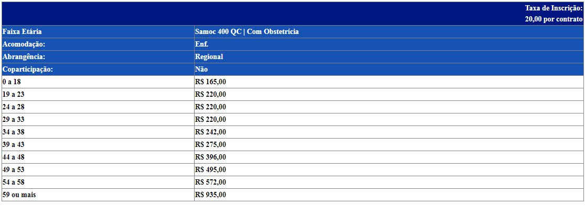585x206 pixels.
Task: Select the Faixa Etária header cell
Action: point(98,32)
